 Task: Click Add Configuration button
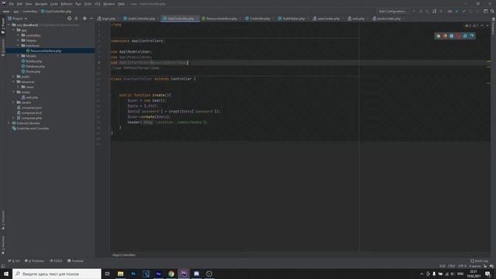393,11
